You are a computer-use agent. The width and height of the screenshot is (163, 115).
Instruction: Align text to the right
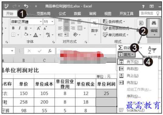(x=73, y=28)
